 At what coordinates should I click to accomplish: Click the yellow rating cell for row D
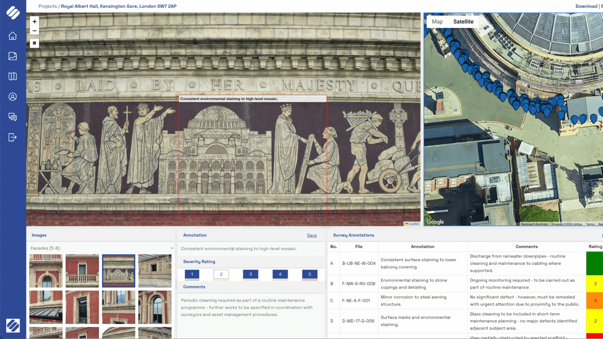coord(594,321)
